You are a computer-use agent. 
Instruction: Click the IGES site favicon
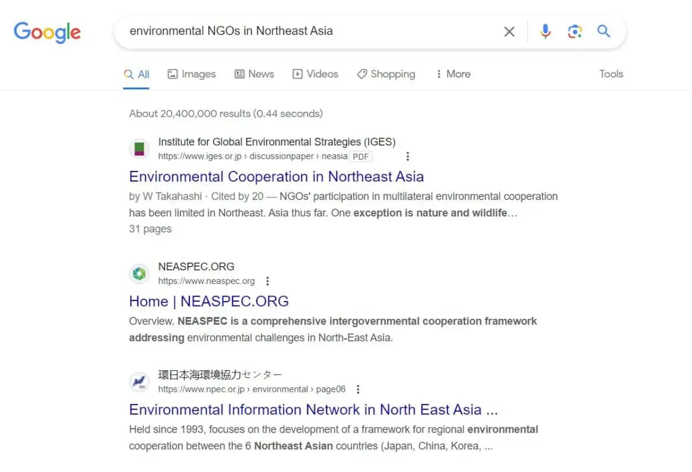click(x=140, y=149)
